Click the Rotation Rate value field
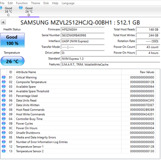The image size is (161, 160). click(148, 41)
